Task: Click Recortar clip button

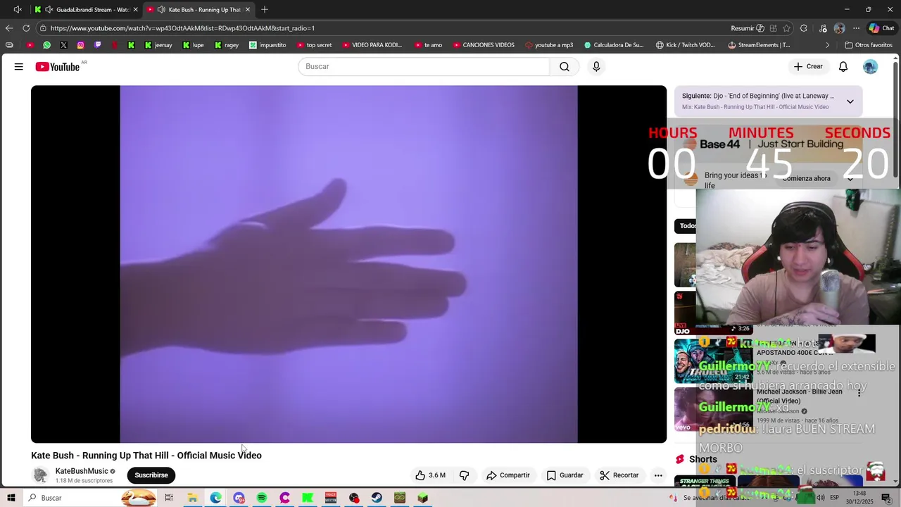Action: point(619,475)
